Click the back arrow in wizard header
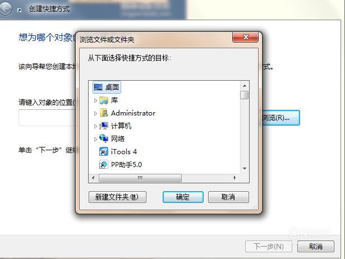The width and height of the screenshot is (345, 259). (5, 9)
